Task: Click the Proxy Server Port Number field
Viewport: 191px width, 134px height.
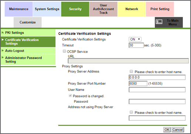Action: [x=138, y=84]
